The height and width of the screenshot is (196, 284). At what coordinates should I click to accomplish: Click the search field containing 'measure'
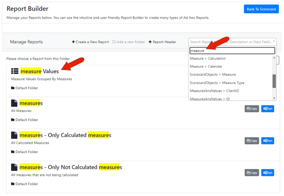coord(232,51)
